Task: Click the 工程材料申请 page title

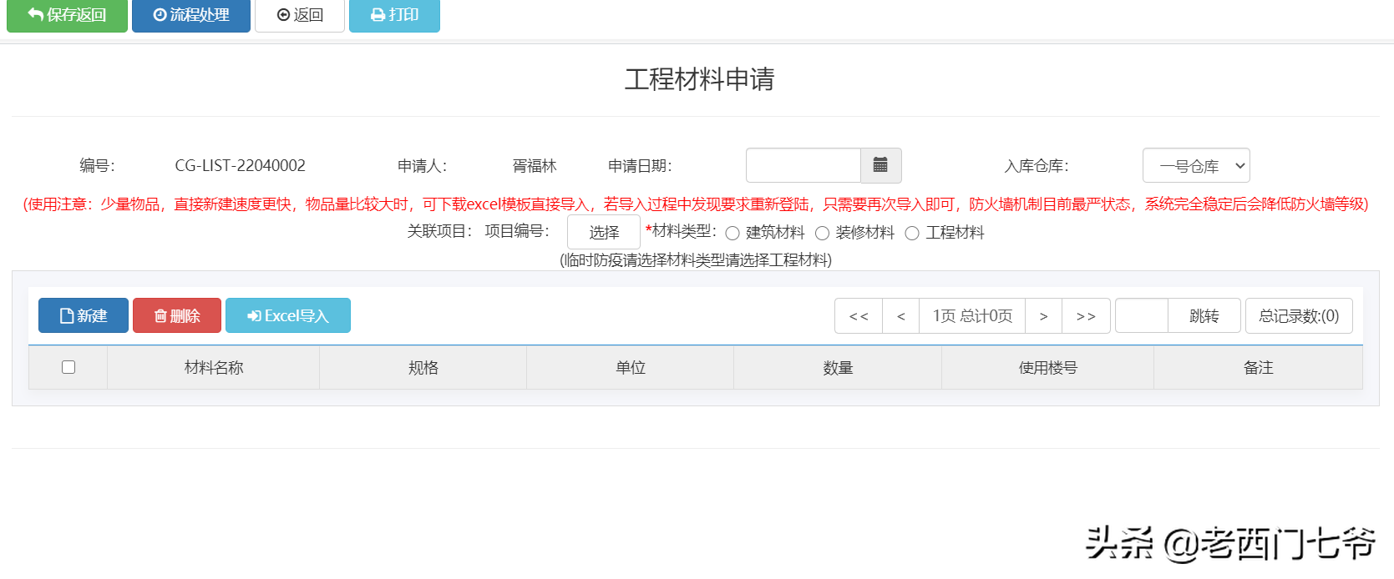Action: coord(700,79)
